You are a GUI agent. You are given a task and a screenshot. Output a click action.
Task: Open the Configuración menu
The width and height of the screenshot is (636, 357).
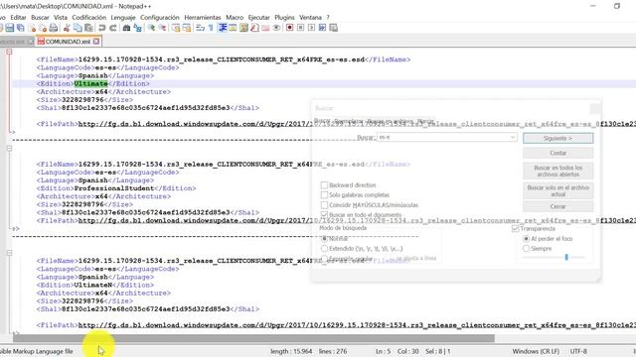coord(159,18)
